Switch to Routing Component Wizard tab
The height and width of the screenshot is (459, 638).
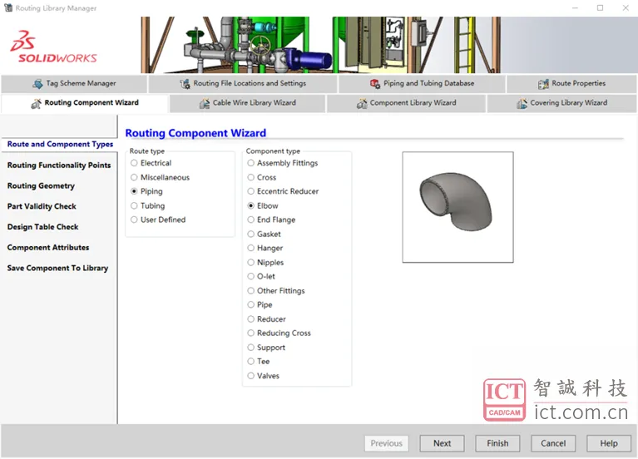click(85, 103)
